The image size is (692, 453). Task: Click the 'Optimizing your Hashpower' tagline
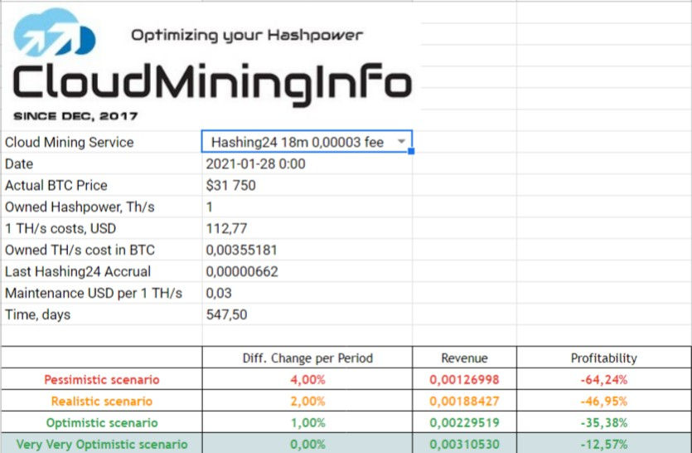click(x=247, y=36)
